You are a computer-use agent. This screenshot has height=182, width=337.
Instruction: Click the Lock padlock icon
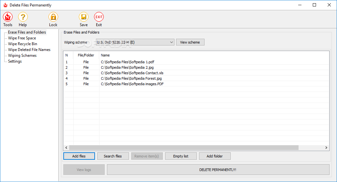[x=53, y=17]
